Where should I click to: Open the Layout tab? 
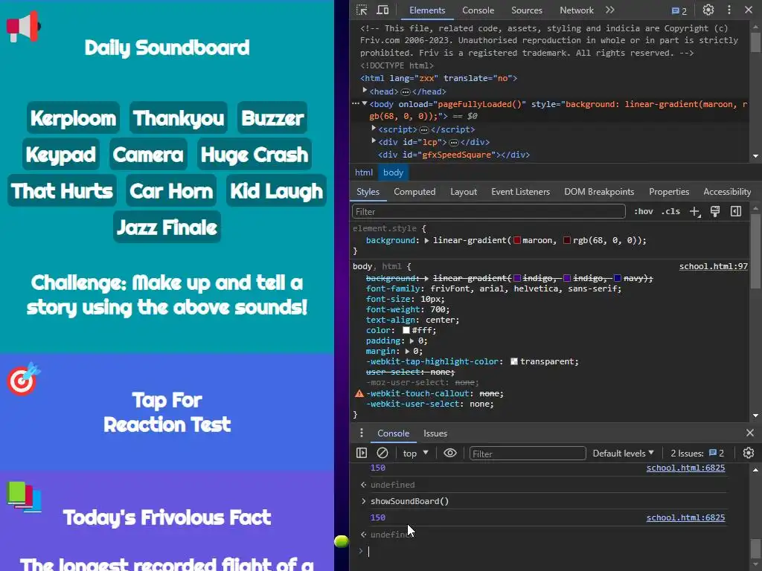464,192
